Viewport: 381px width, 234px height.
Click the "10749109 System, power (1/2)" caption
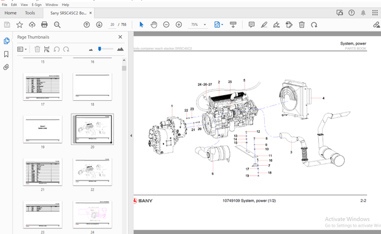pos(249,201)
